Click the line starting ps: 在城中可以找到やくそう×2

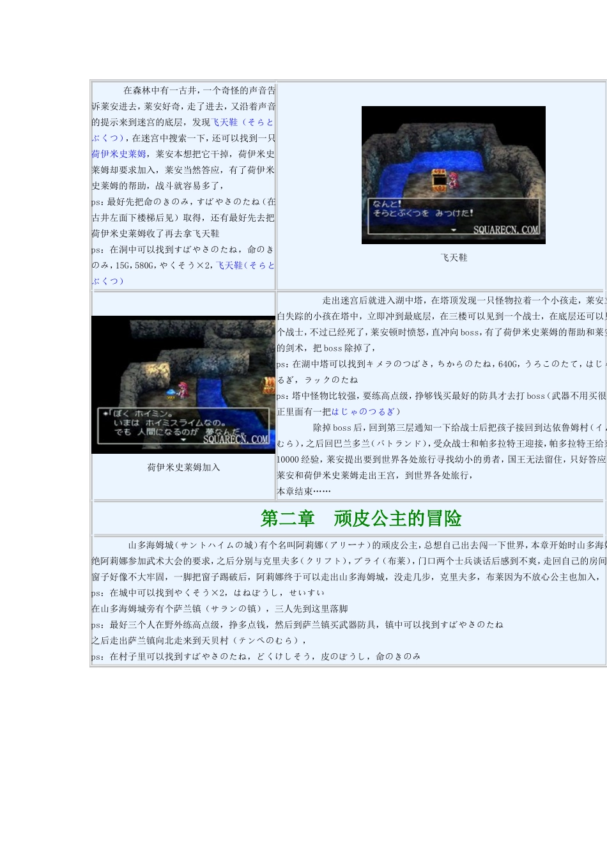tap(208, 593)
